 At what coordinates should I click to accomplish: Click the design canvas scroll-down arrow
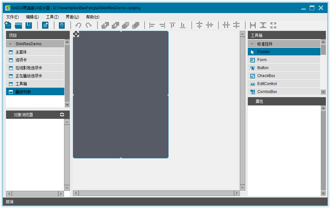click(x=242, y=187)
